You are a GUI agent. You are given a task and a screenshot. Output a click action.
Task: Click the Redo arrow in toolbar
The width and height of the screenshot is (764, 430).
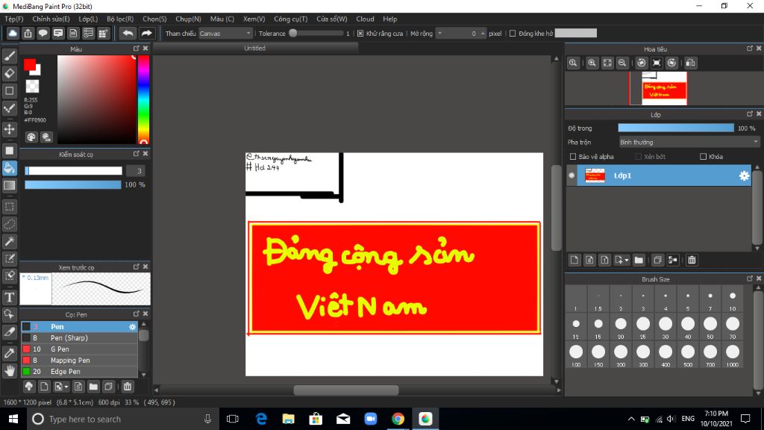click(x=146, y=33)
